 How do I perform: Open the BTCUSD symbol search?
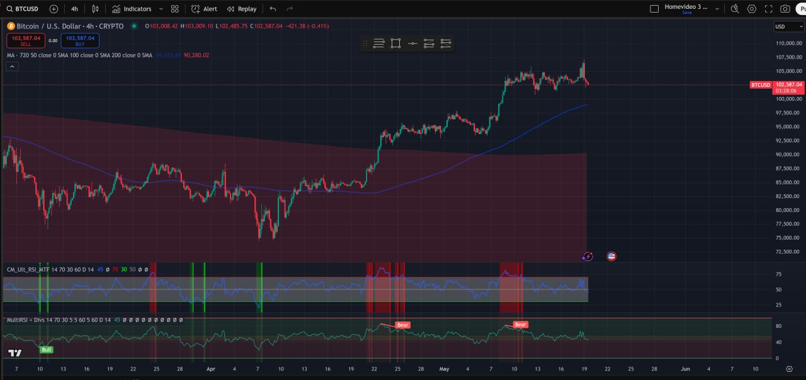(23, 9)
